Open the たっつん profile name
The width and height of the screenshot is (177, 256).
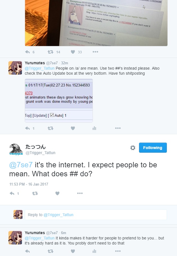pos(35,147)
